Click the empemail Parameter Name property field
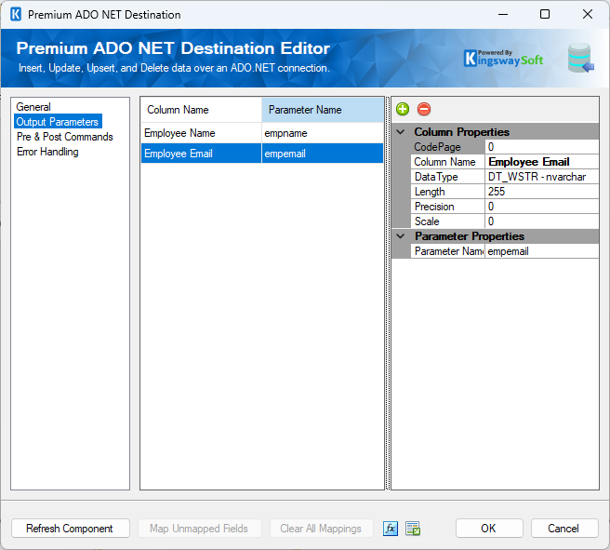This screenshot has height=550, width=610. [541, 251]
